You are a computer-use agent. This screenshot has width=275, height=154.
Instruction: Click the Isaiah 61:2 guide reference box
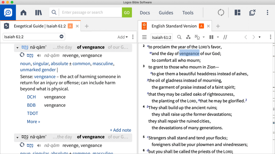(x=34, y=37)
